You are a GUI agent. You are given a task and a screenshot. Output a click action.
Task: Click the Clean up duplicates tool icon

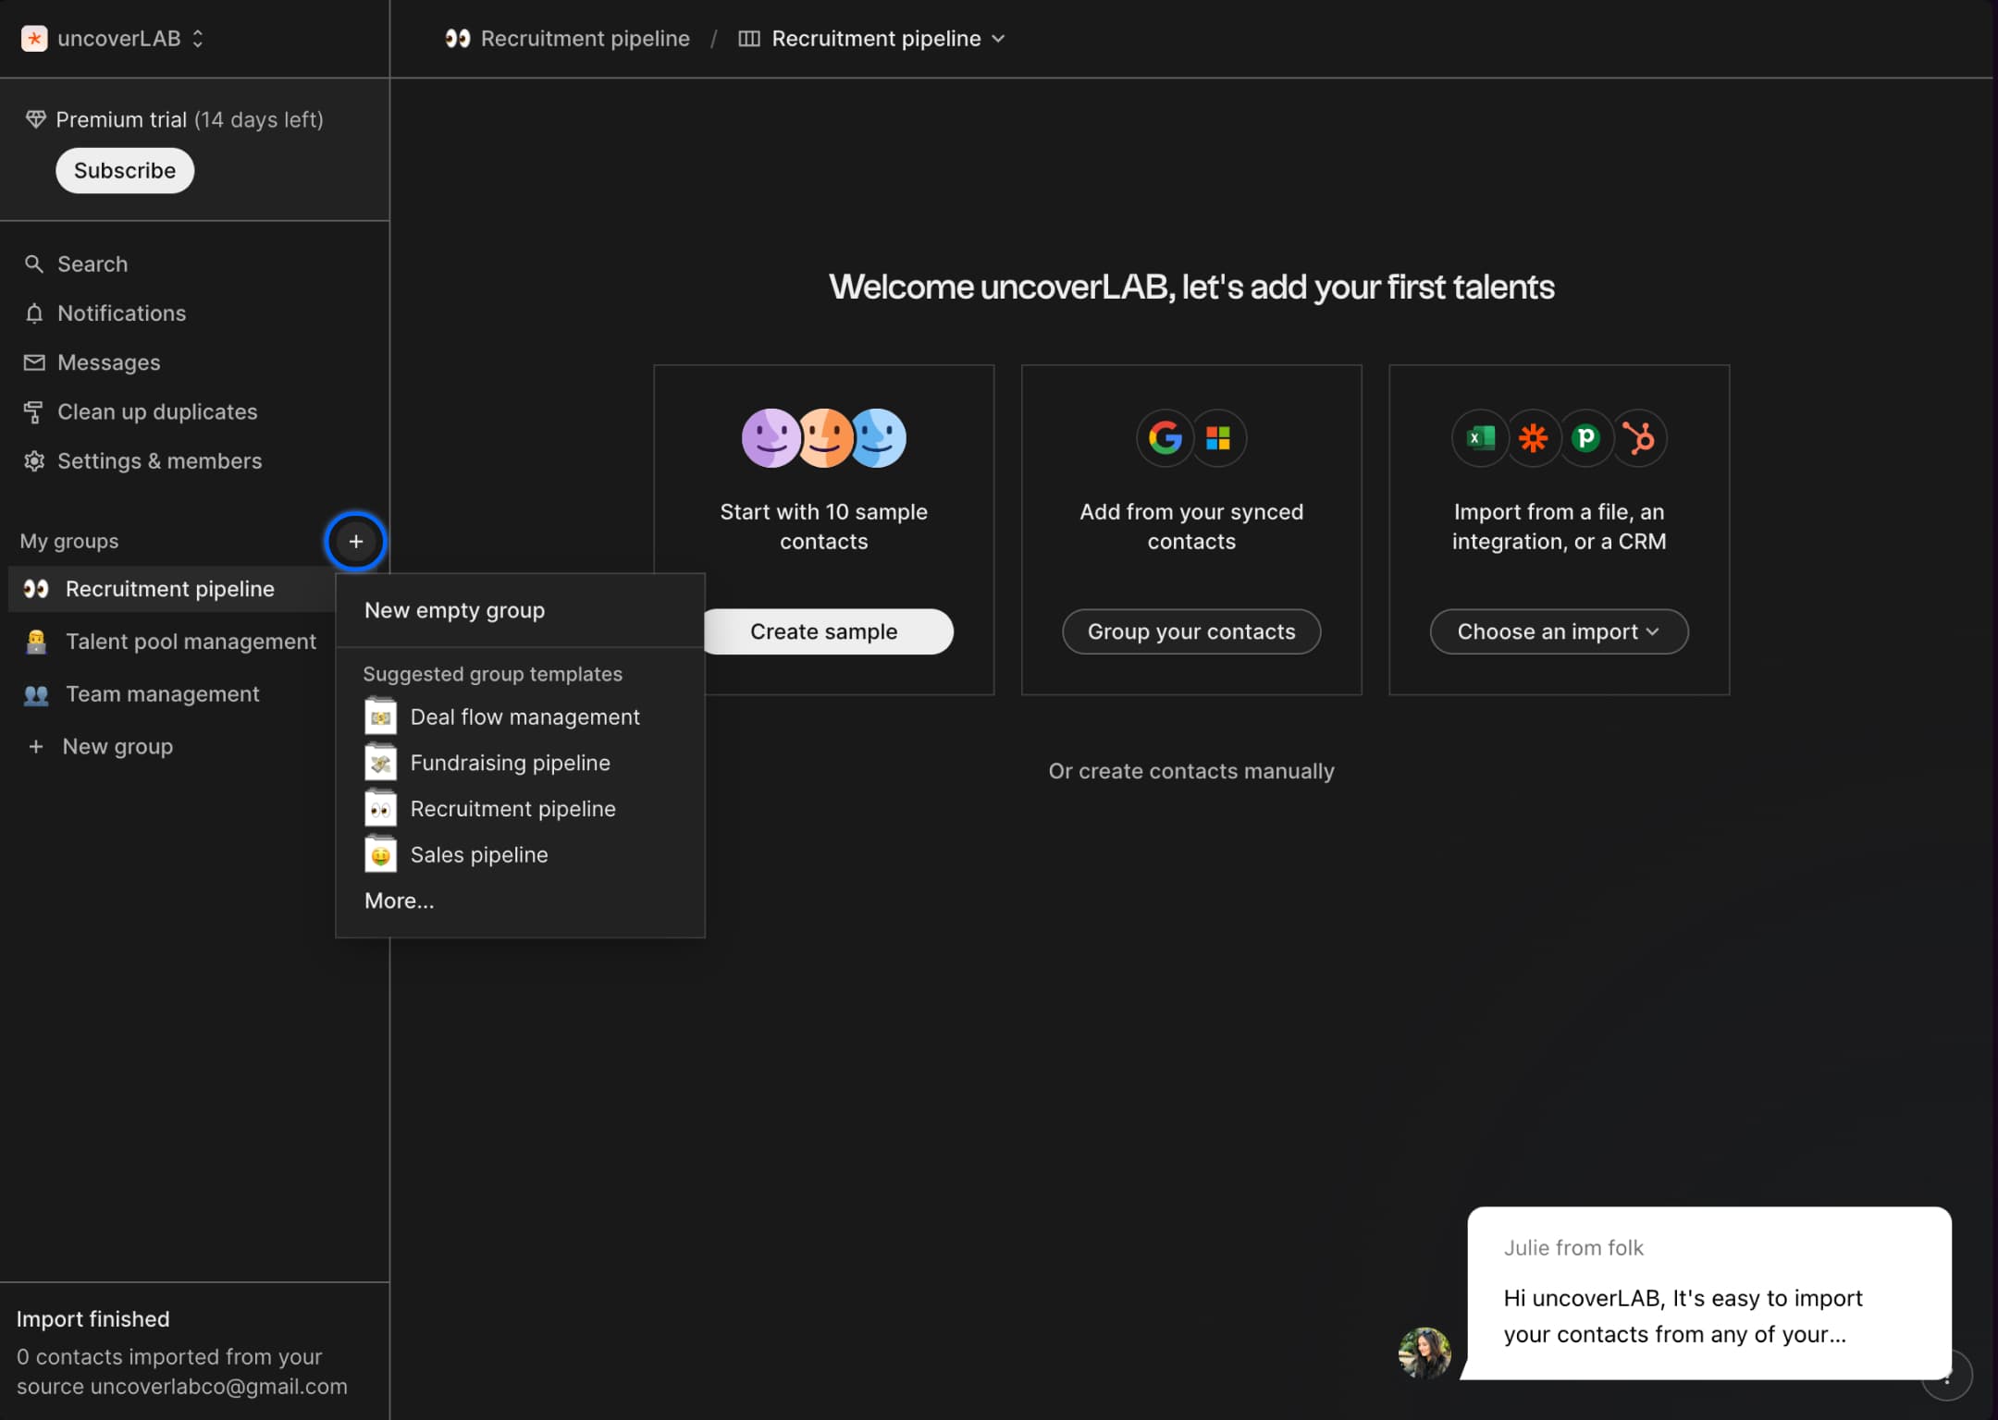34,410
